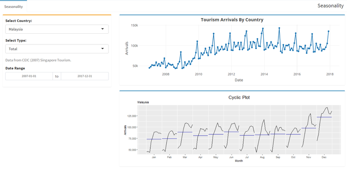Click the Tourism Arrivals By Country chart title

coord(232,19)
